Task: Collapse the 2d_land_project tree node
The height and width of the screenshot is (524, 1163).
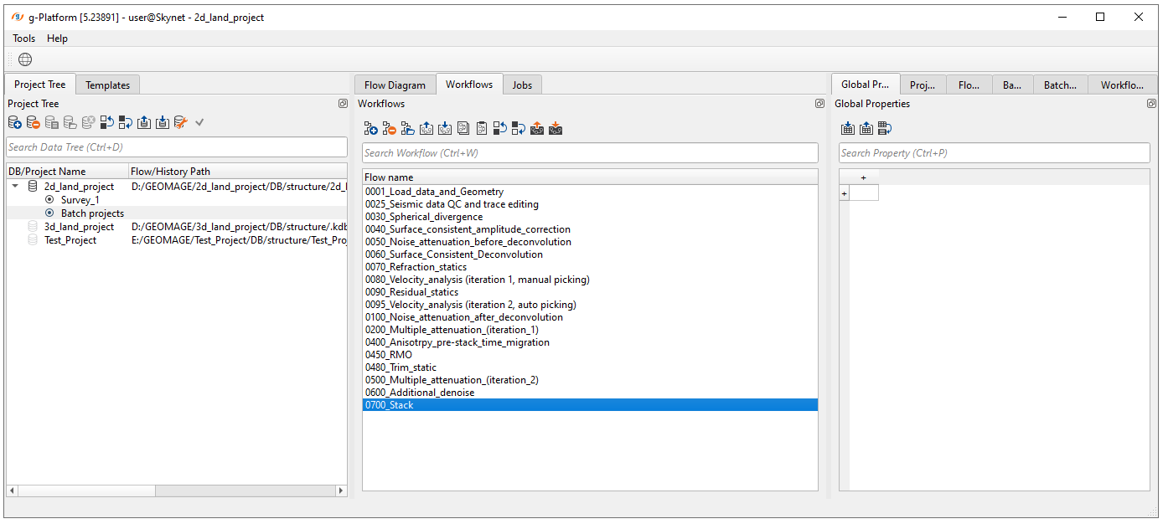Action: [x=16, y=187]
